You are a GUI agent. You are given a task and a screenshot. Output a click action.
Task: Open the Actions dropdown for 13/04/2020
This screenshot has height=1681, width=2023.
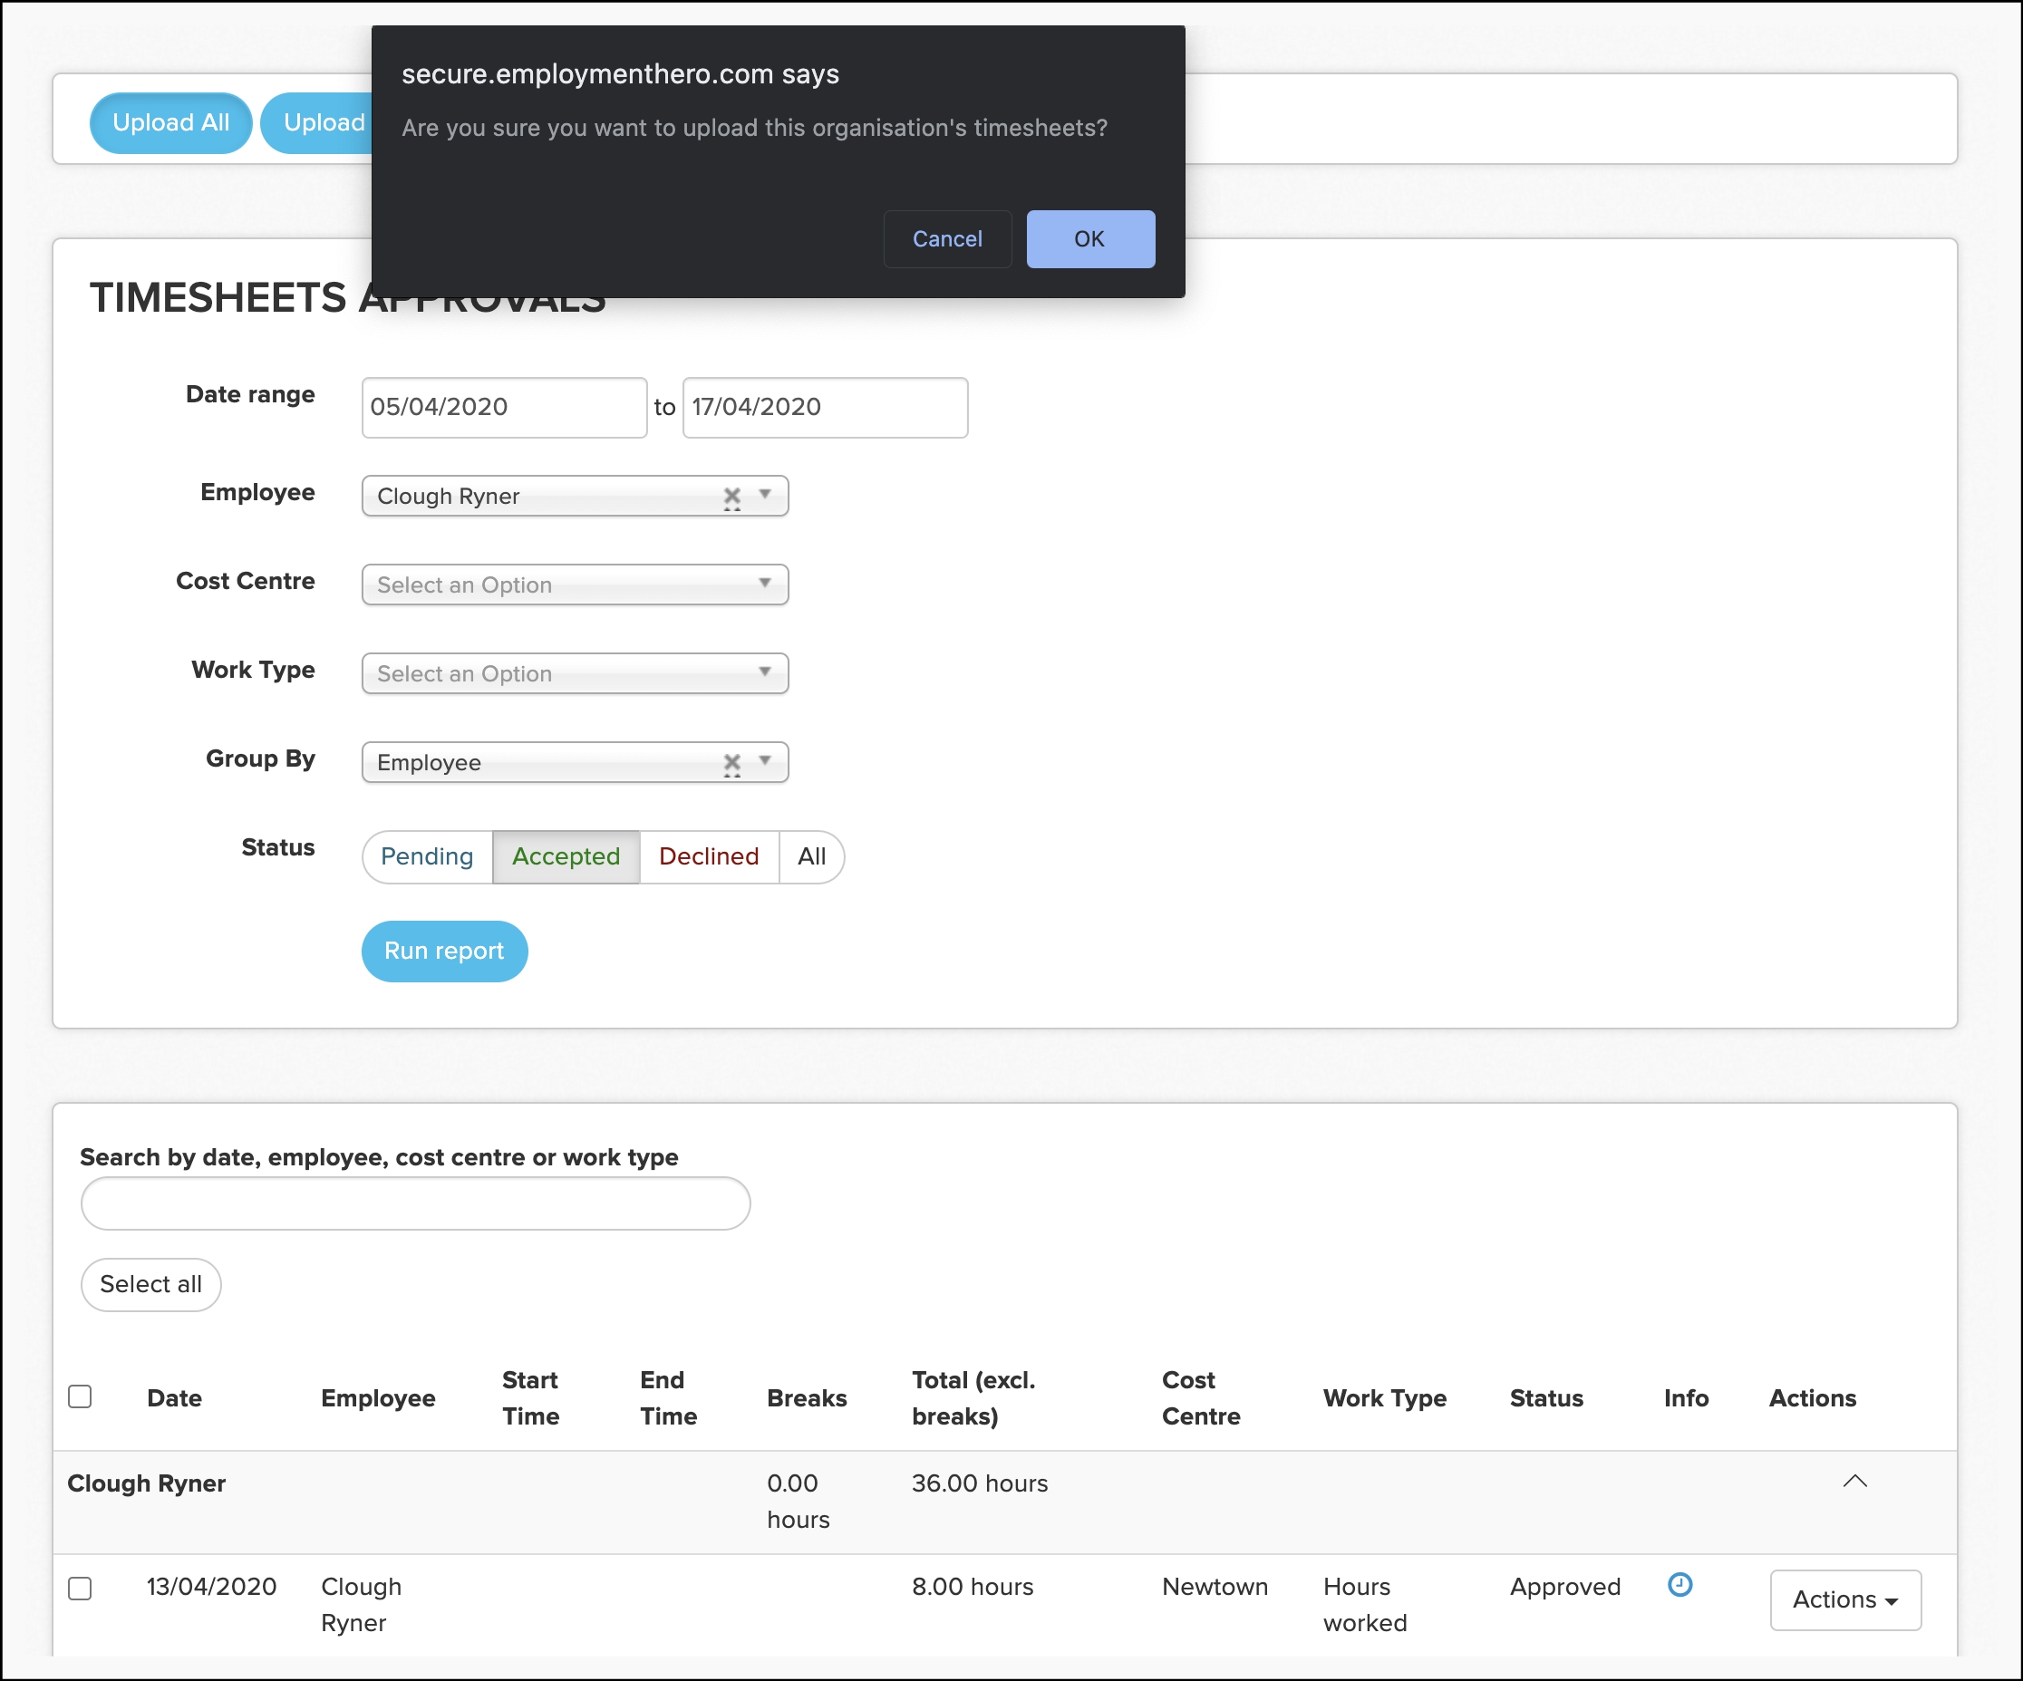[1844, 1599]
